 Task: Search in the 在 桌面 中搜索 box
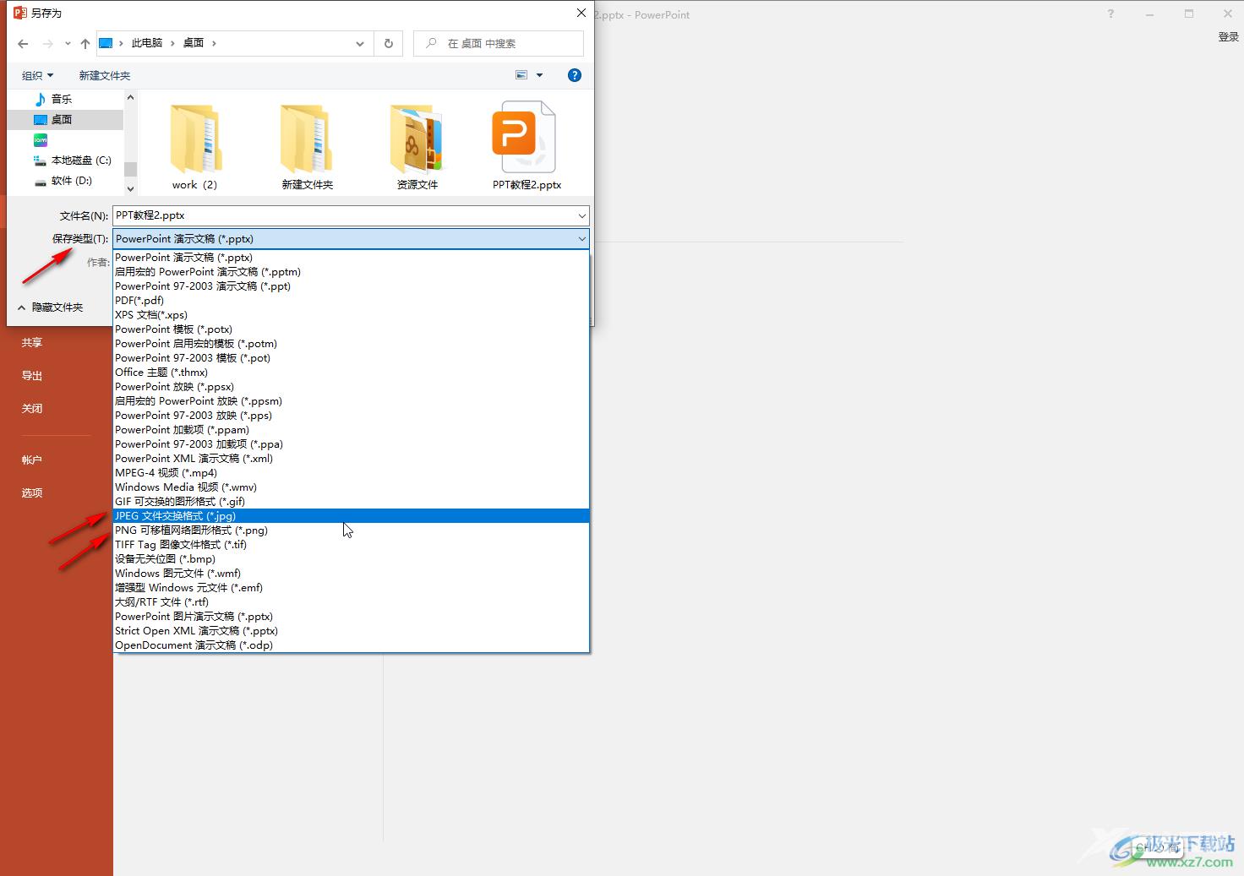coord(499,43)
